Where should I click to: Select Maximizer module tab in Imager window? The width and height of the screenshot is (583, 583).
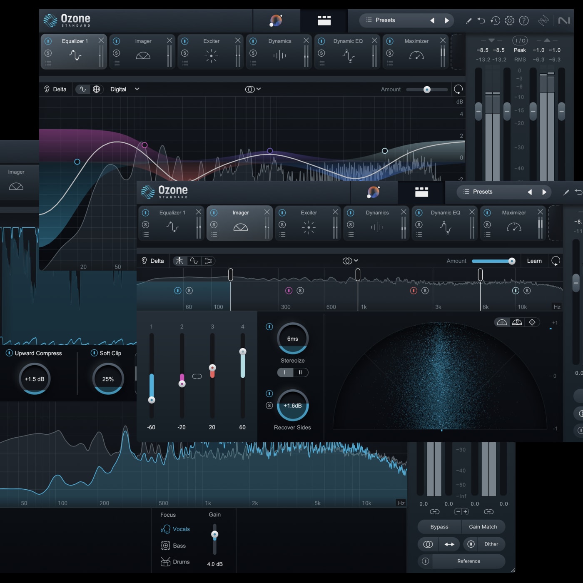[513, 223]
